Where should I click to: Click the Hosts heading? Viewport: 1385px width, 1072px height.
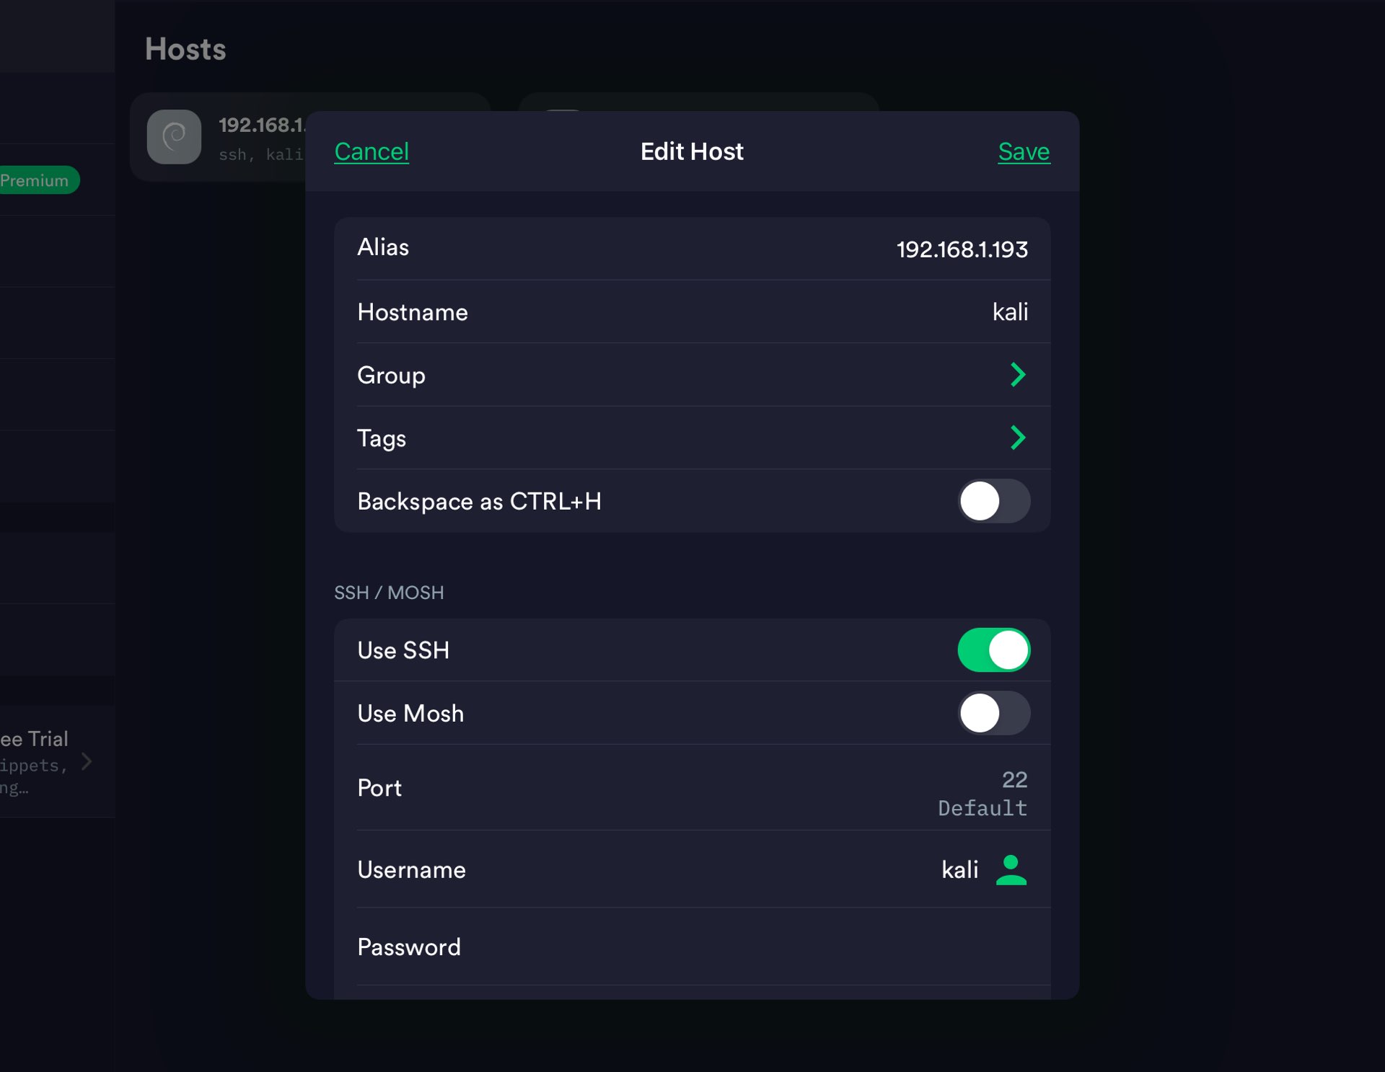click(185, 49)
